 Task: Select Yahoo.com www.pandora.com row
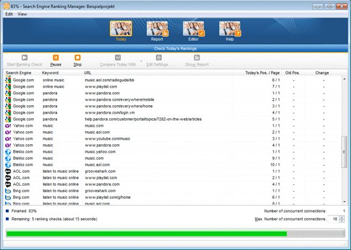click(172, 145)
